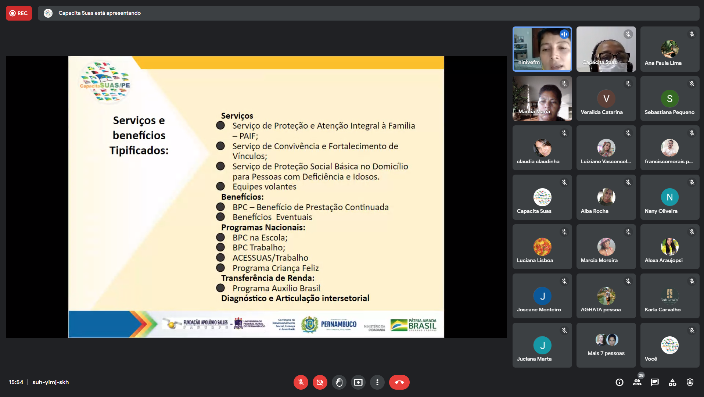The image size is (704, 397).
Task: Click the present screen button
Action: coord(358,382)
